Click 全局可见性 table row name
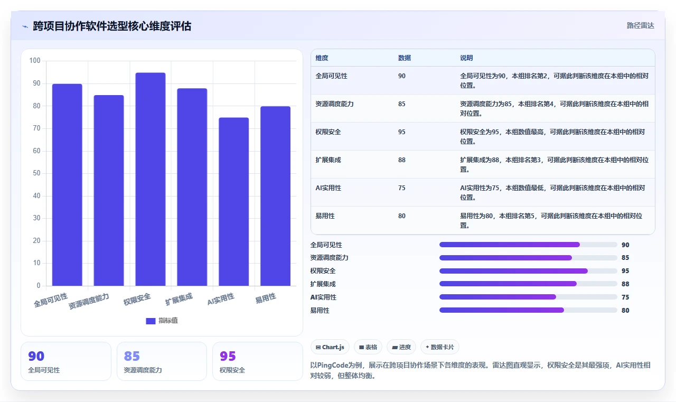The image size is (676, 402). tap(331, 76)
